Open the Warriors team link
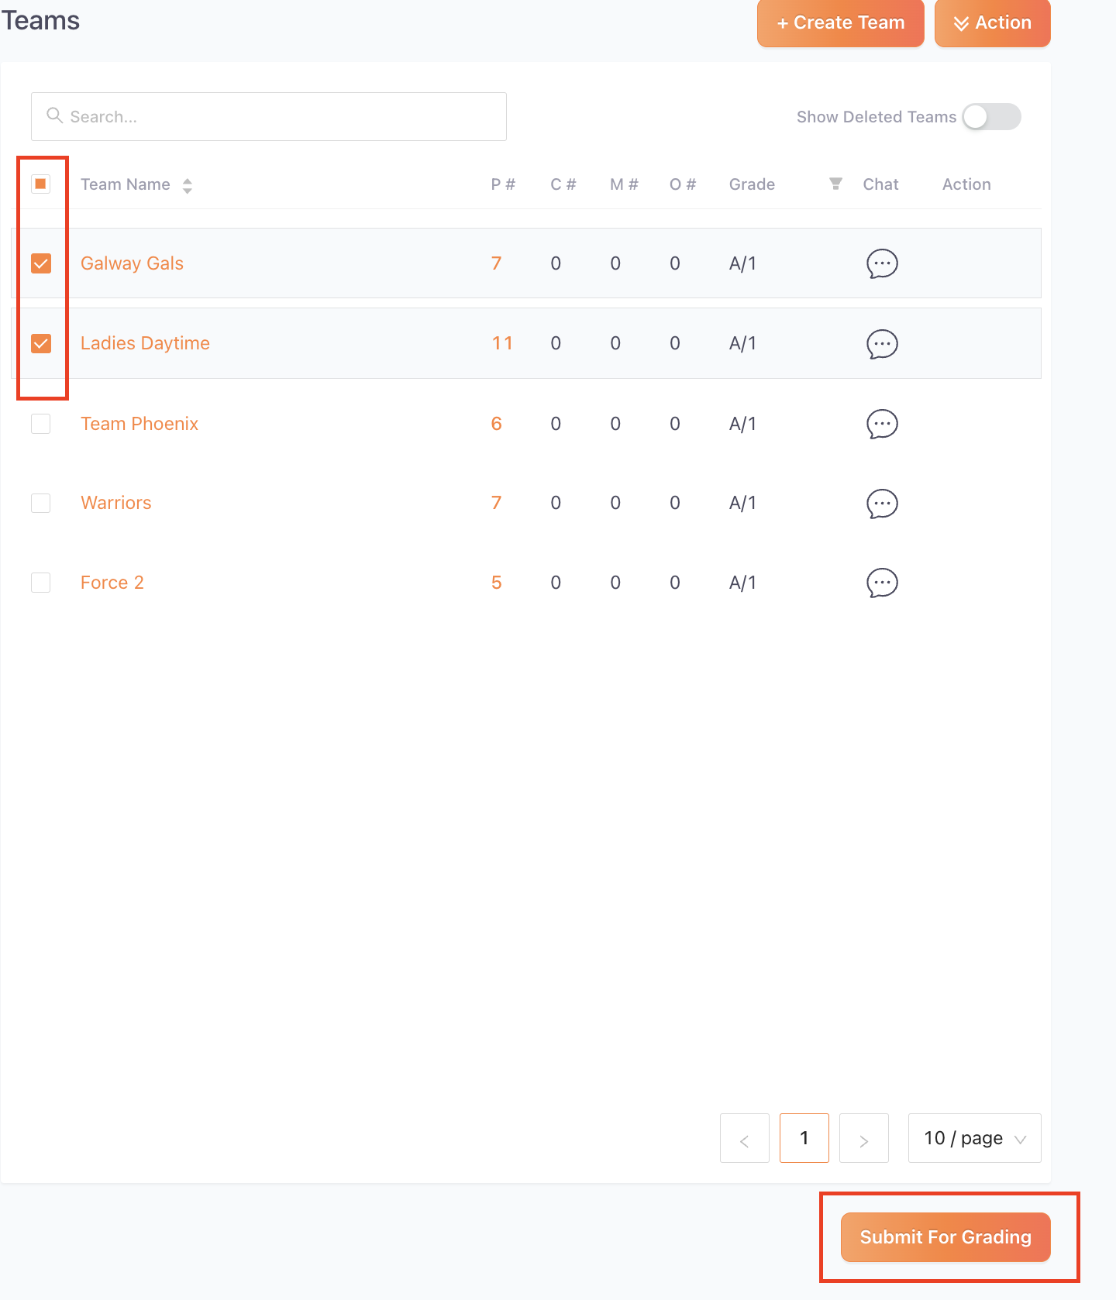The image size is (1116, 1300). (116, 503)
